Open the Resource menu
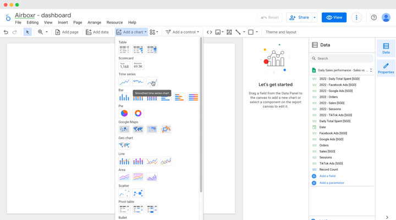Image resolution: width=396 pixels, height=220 pixels. coord(114,22)
